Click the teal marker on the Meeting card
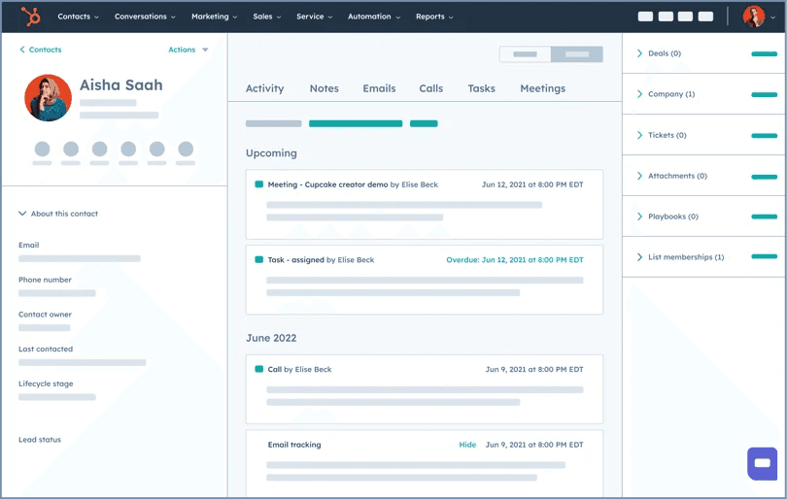Image resolution: width=787 pixels, height=499 pixels. tap(259, 184)
